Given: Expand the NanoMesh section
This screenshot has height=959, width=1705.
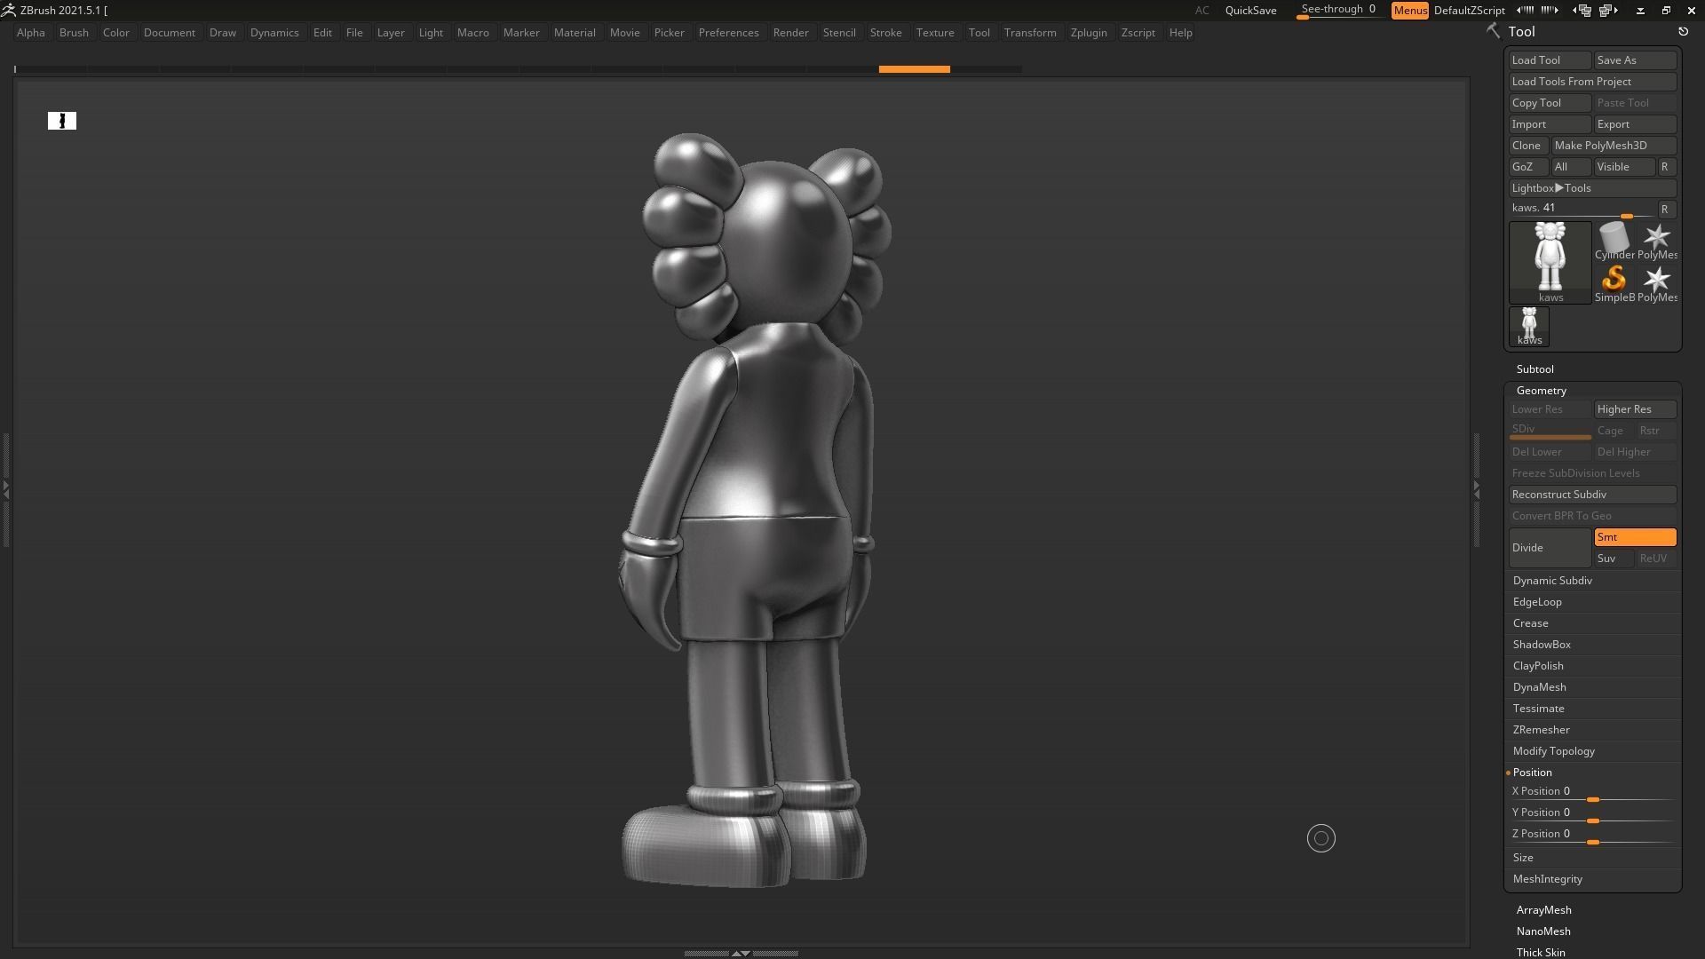Looking at the screenshot, I should click(x=1543, y=931).
